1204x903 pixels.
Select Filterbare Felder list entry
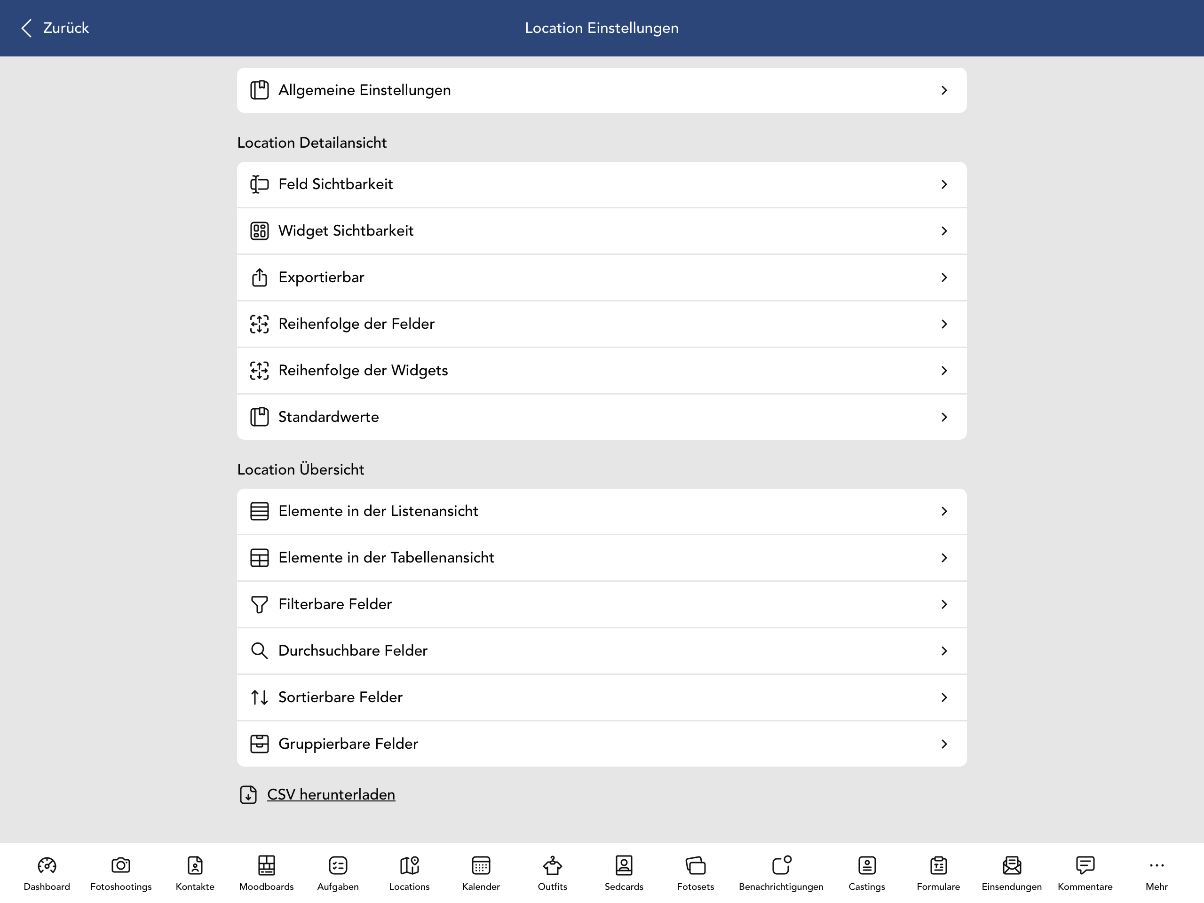(x=602, y=604)
